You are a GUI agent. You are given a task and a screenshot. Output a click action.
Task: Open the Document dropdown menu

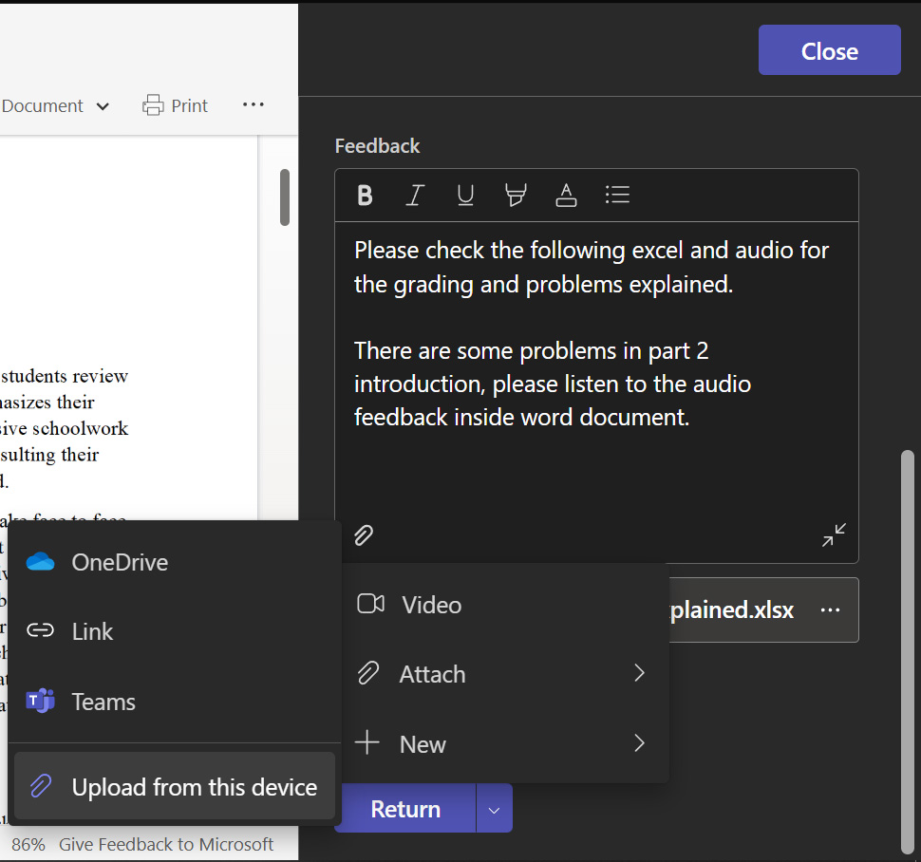point(55,105)
